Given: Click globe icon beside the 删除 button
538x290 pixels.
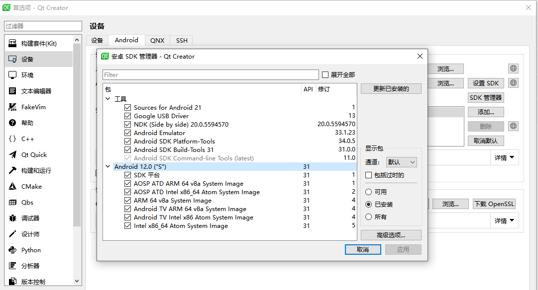Looking at the screenshot, I should point(513,126).
